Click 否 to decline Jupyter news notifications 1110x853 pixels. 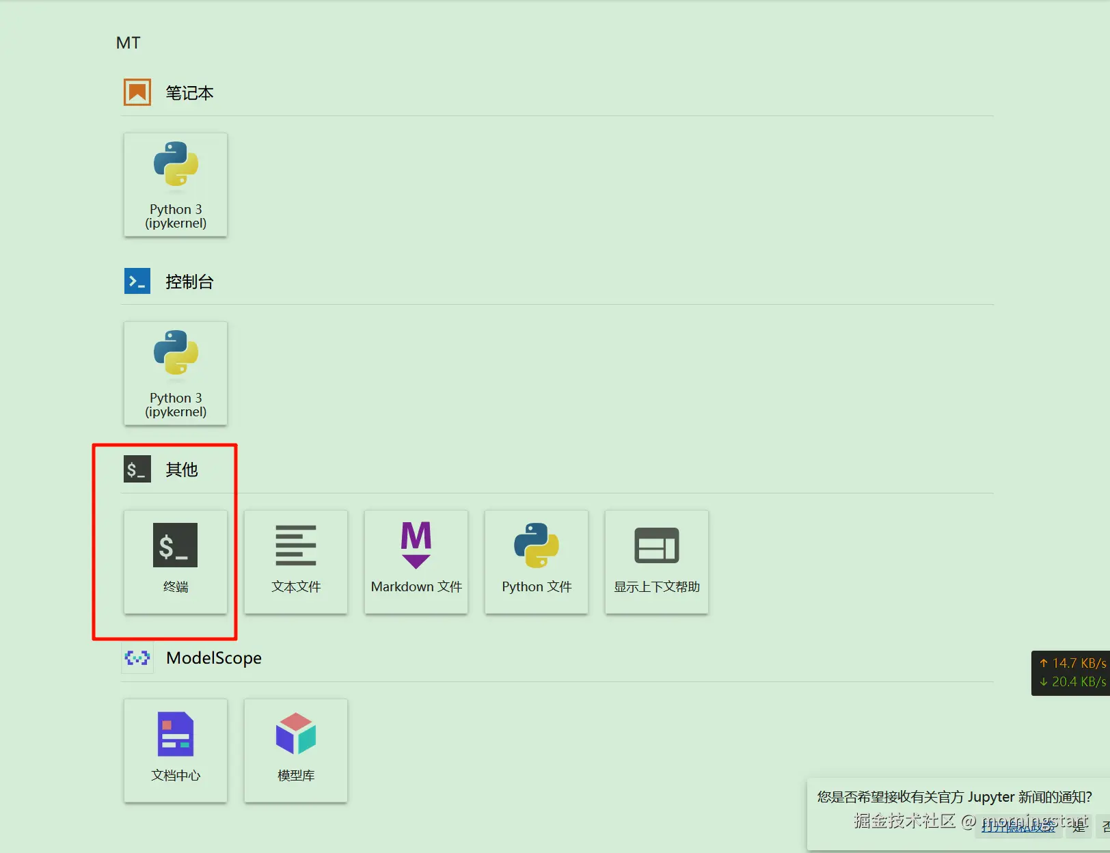[x=1106, y=826]
